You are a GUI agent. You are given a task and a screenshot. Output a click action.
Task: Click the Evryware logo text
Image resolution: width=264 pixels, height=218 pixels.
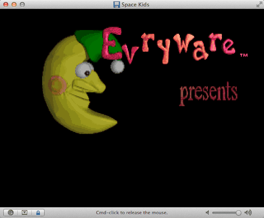pyautogui.click(x=168, y=45)
